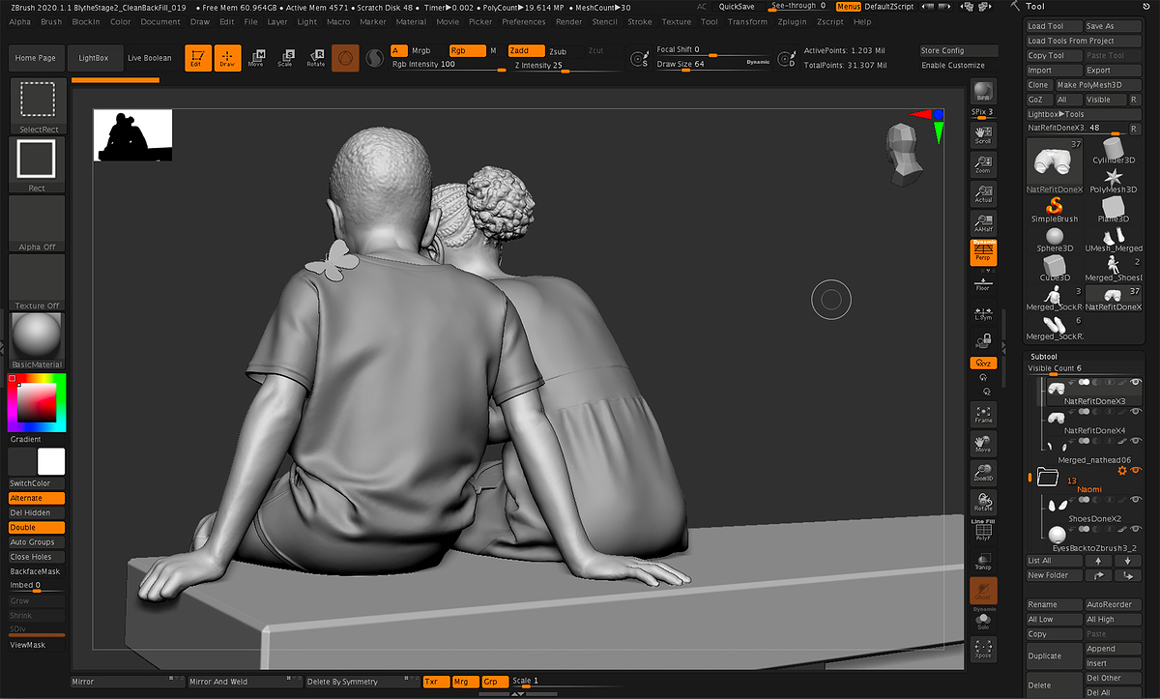Open the Texture Off picker

[x=38, y=282]
